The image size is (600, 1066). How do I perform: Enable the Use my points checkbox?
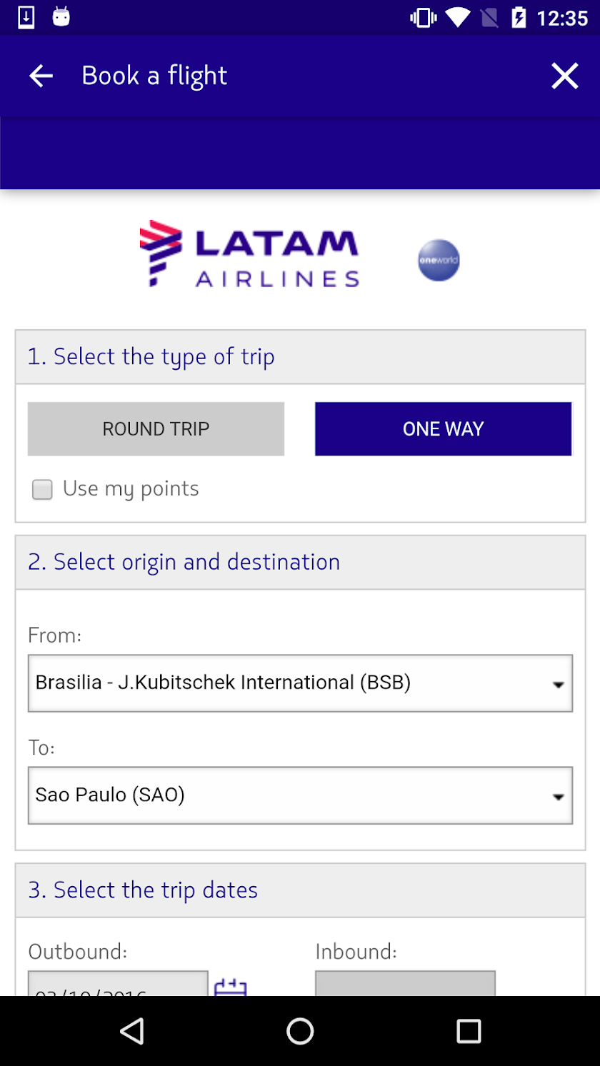[x=42, y=490]
